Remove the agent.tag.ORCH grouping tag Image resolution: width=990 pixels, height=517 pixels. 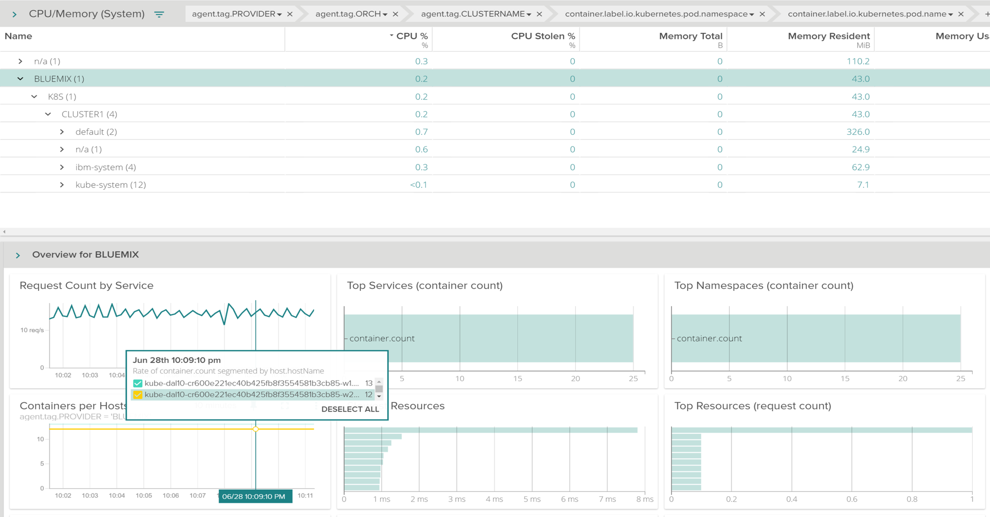(x=396, y=14)
